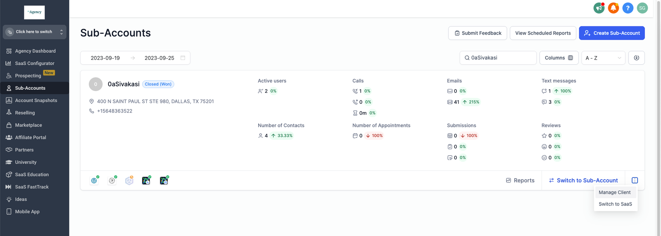
Task: Click the Create Sub-Account button
Action: pyautogui.click(x=611, y=33)
